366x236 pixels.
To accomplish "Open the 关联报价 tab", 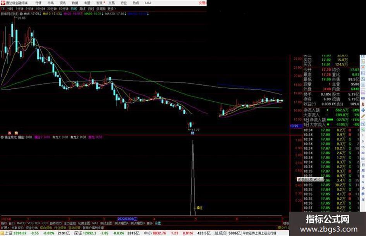I will (x=17, y=227).
